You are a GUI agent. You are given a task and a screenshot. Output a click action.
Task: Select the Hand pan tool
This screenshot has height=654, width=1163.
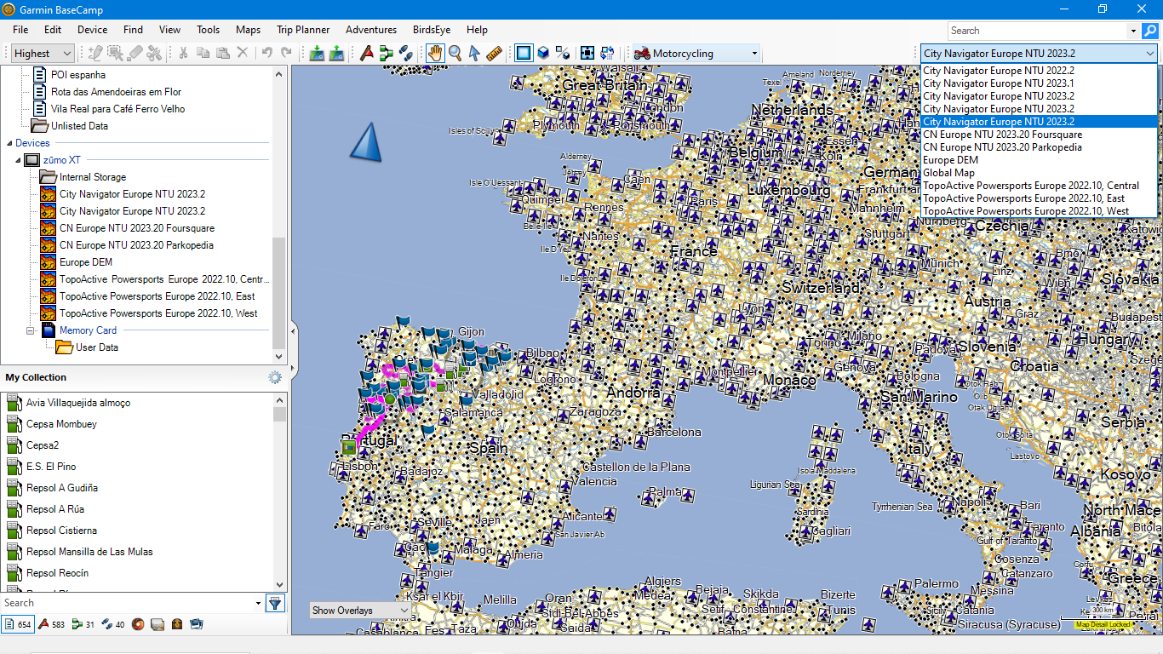435,53
